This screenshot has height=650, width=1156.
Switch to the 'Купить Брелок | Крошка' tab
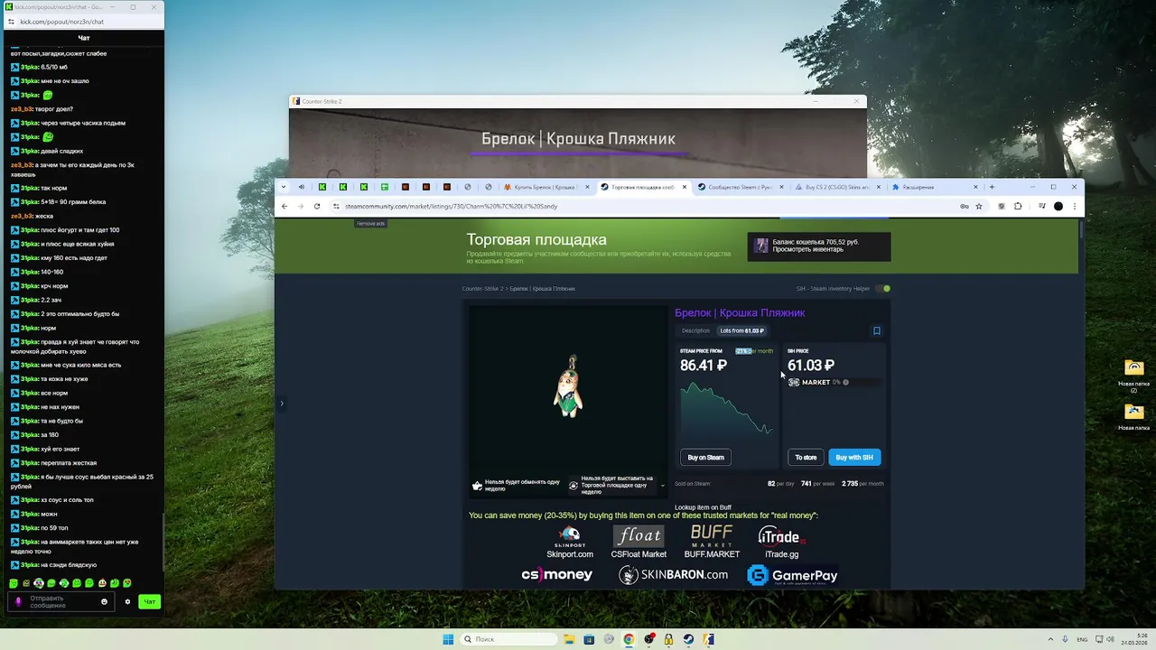pos(545,187)
